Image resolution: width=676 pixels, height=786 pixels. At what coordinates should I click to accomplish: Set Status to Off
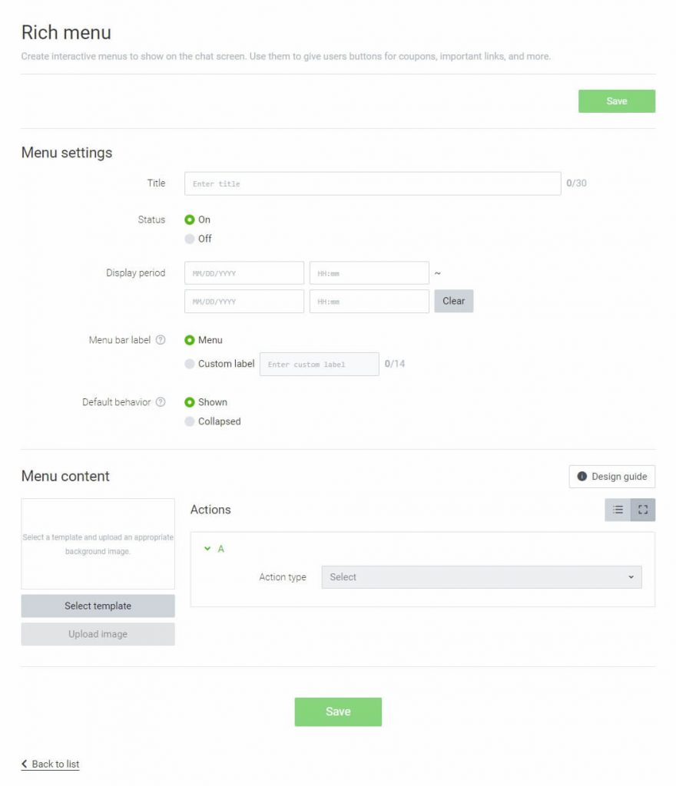coord(190,239)
